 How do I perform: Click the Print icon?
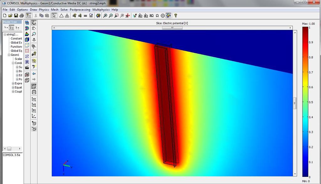[22, 16]
